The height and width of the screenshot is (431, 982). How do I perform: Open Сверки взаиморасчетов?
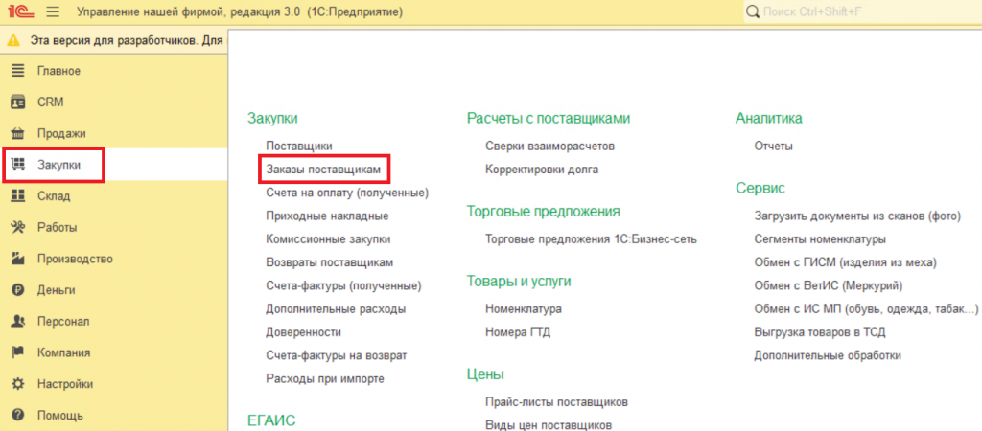[549, 146]
